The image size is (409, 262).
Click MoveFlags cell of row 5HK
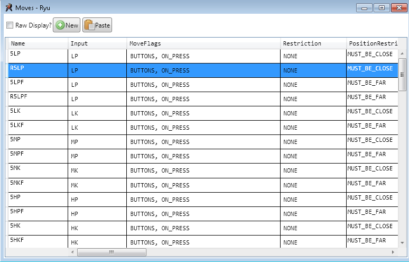203,228
